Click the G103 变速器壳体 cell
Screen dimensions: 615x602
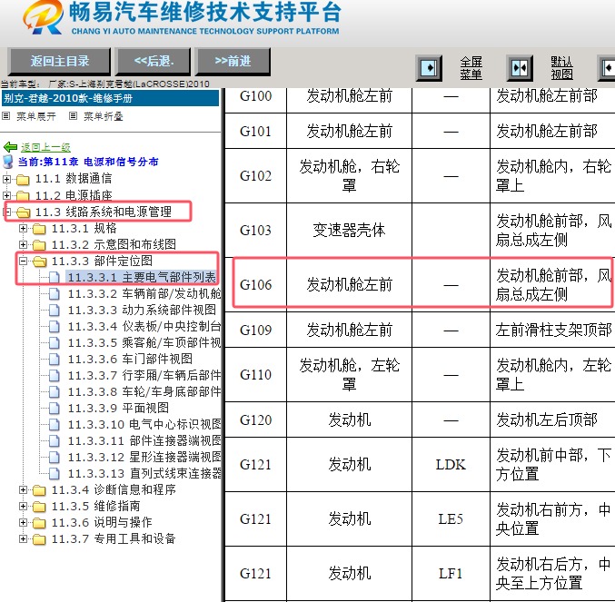[349, 230]
